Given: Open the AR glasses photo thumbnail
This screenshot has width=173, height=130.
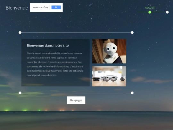Looking at the screenshot, I should (109, 76).
